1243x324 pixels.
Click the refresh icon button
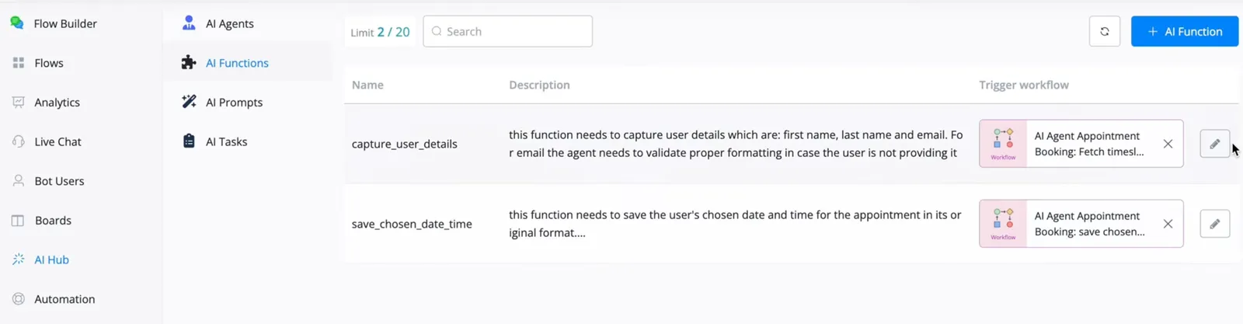[1104, 32]
